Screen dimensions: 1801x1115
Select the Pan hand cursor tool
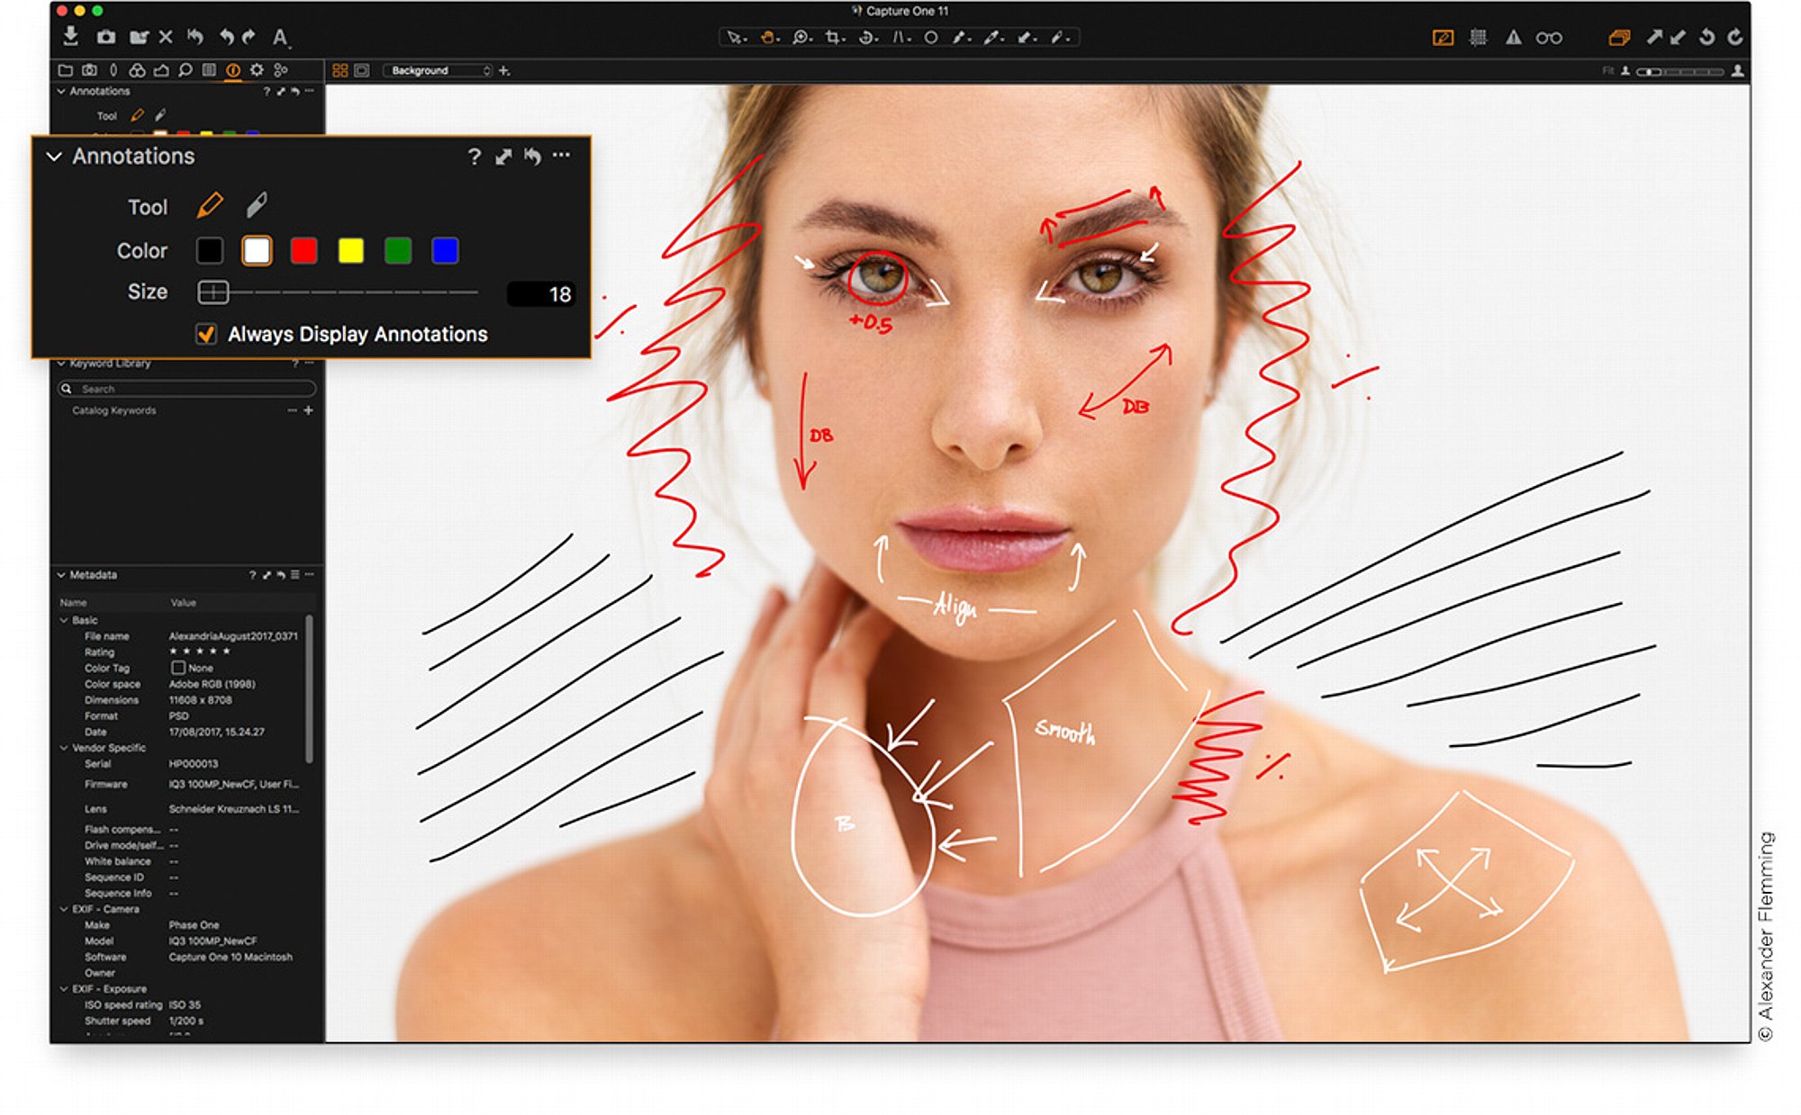pos(768,38)
